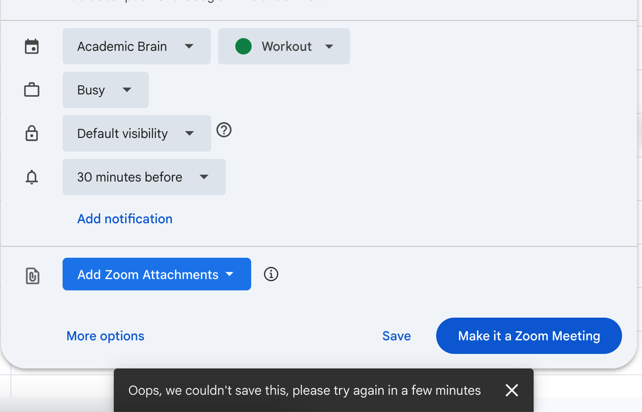
Task: Open the Busy availability dropdown
Action: 105,90
